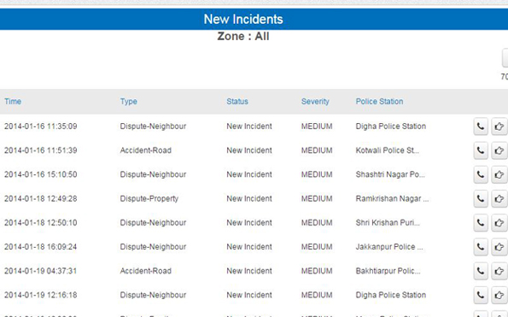Click the hand icon on the Shashtri Nagar row
The width and height of the screenshot is (508, 317).
click(499, 174)
